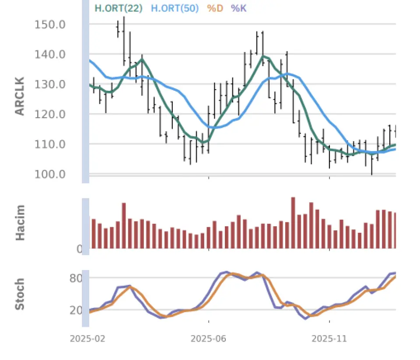
Task: Click the Stoch panel's left blue strip
Action: click(86, 298)
